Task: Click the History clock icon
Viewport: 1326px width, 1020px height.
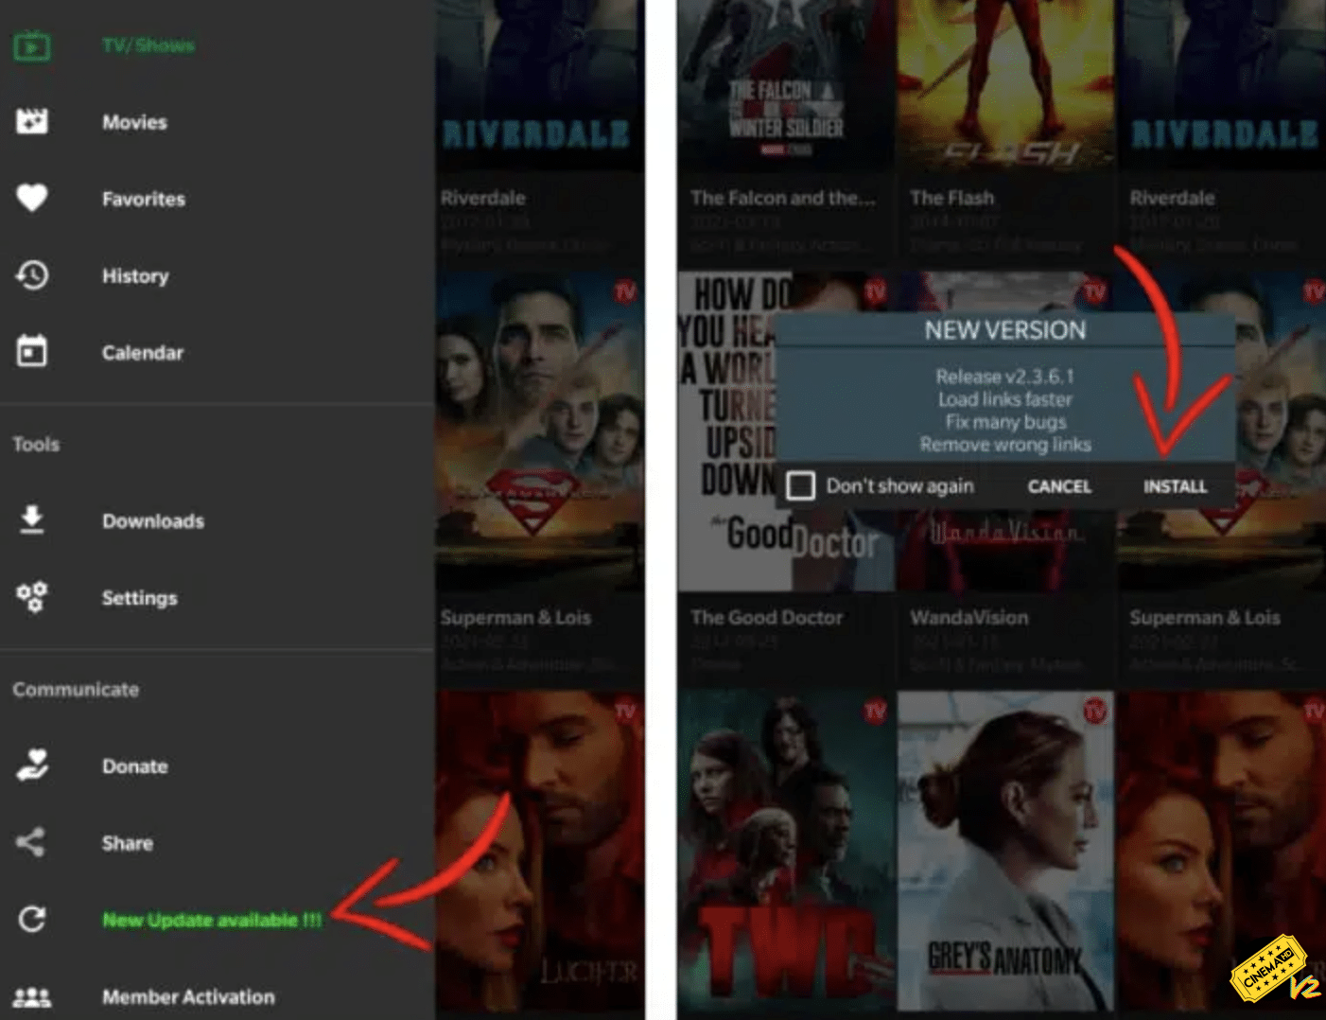Action: tap(32, 275)
